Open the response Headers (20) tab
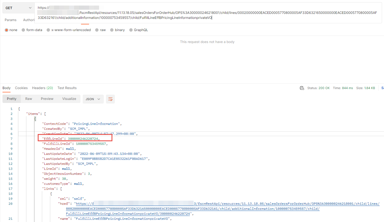384x222 pixels. tap(42, 88)
